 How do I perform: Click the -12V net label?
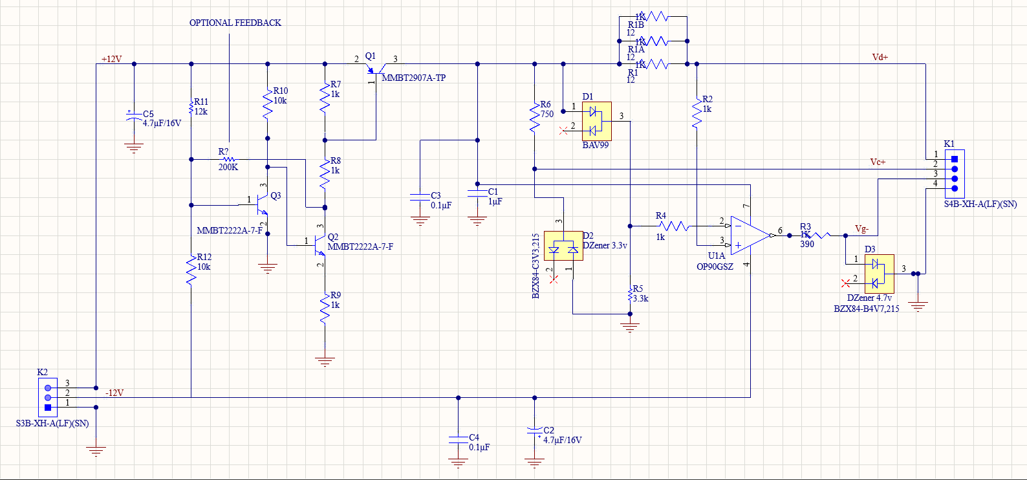[x=114, y=393]
